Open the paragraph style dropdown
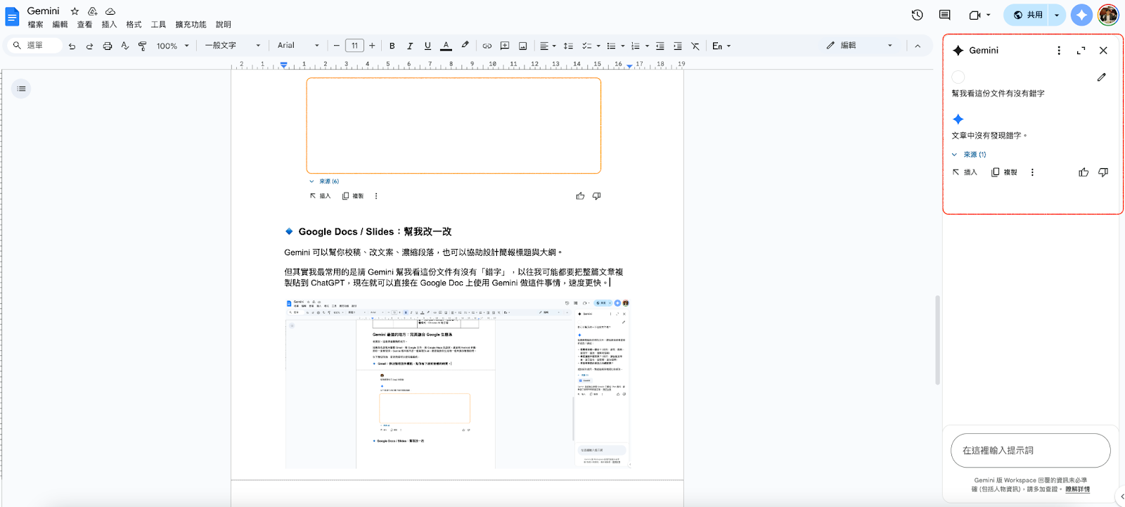This screenshot has height=507, width=1125. [x=233, y=46]
